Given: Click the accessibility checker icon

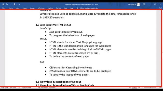Looking at the screenshot, I should (39, 87).
